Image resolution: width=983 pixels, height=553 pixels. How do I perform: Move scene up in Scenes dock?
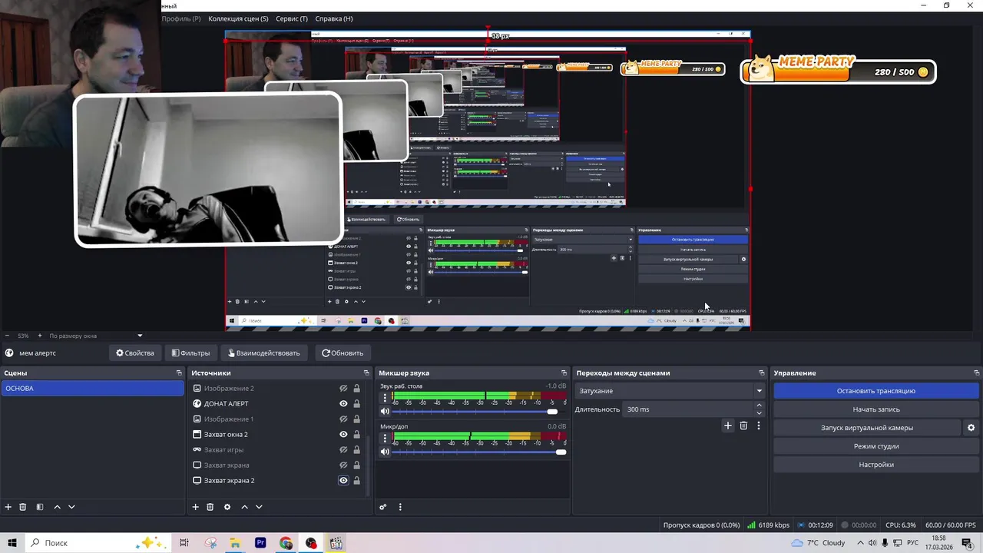57,507
